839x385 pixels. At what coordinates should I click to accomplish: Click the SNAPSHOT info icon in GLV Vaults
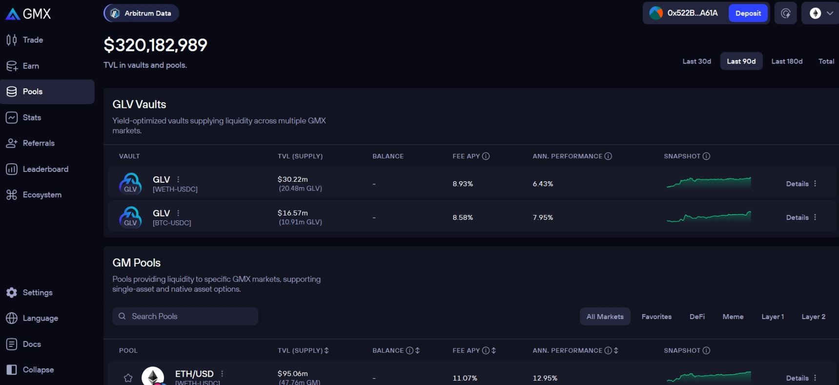click(x=706, y=156)
